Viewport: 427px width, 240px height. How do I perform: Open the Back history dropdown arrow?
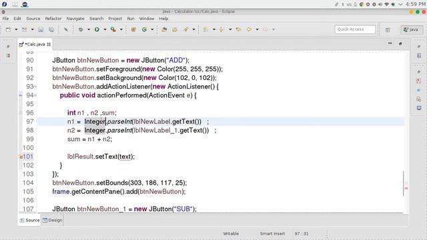[257, 29]
